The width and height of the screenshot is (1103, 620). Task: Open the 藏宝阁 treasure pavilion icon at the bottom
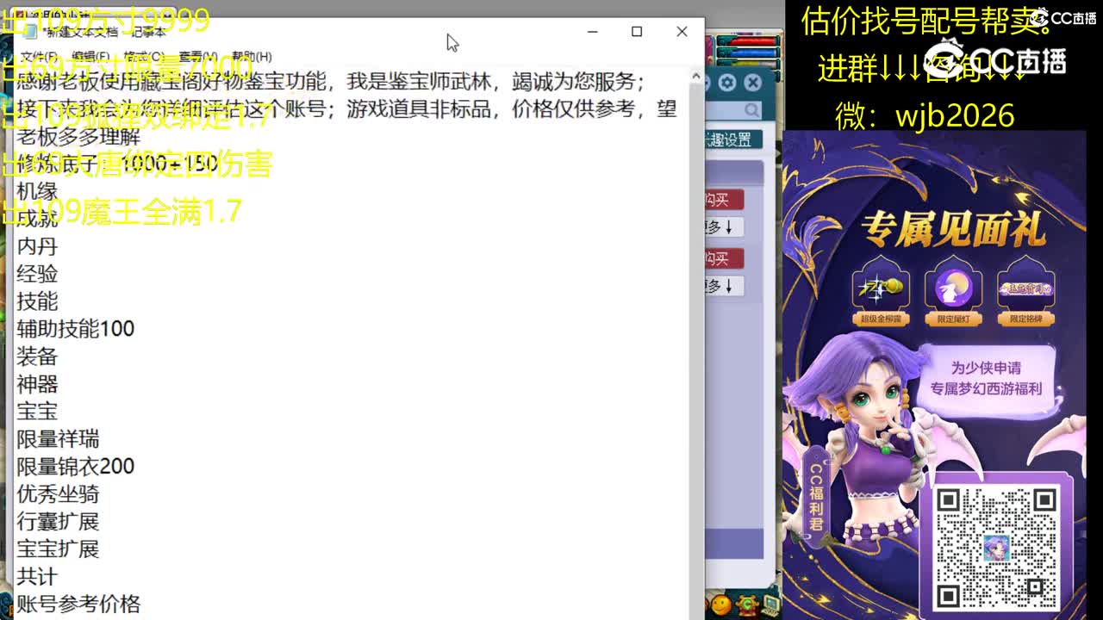(x=745, y=605)
